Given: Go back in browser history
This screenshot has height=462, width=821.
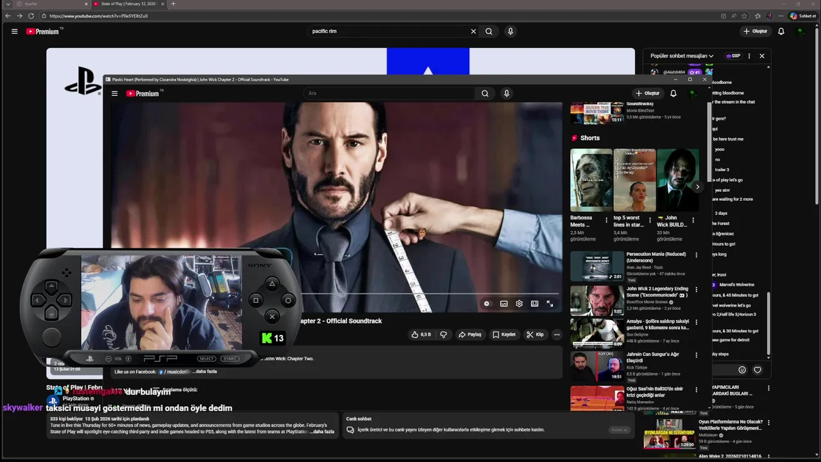Looking at the screenshot, I should pyautogui.click(x=8, y=15).
